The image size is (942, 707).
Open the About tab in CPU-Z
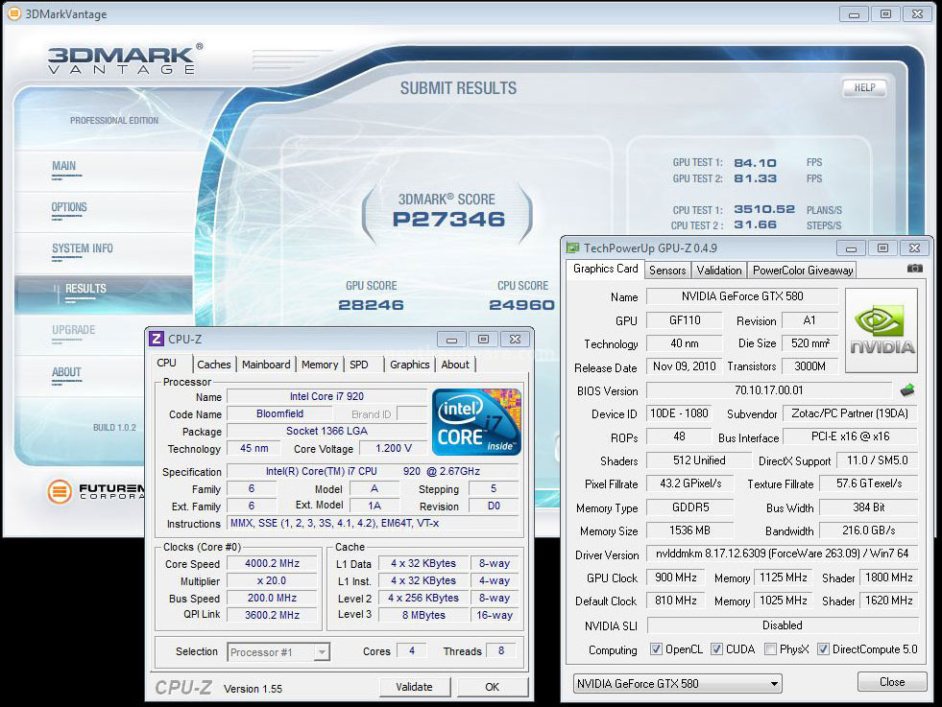pyautogui.click(x=455, y=365)
